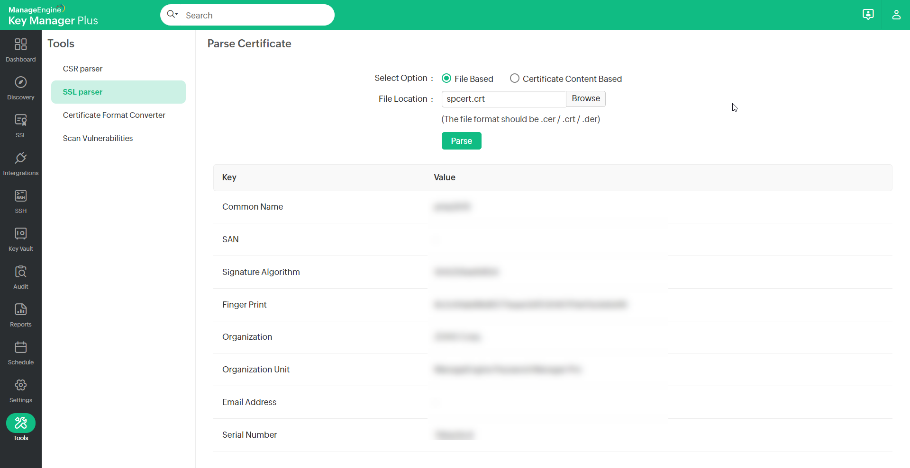Click the Tools panel heading
Screen dimensions: 910x468
[61, 44]
